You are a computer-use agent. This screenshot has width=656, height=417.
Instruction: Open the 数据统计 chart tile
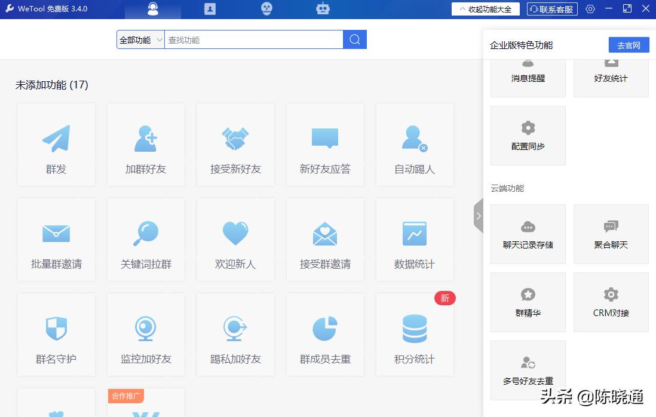coord(415,240)
